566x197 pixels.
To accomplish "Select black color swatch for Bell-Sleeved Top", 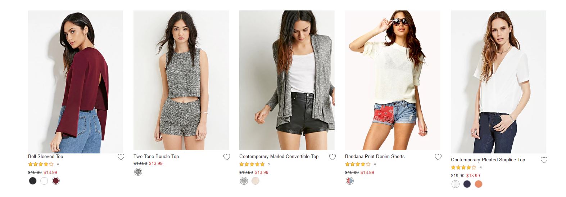I will [x=33, y=181].
